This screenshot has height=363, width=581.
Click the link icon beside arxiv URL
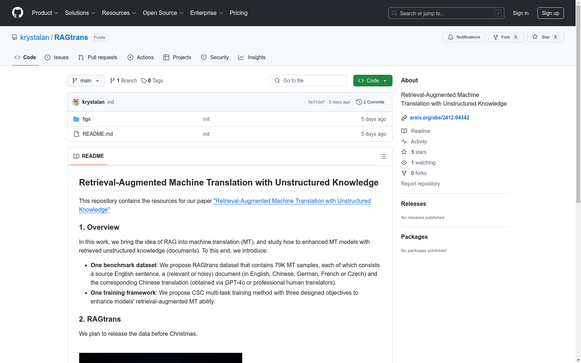[404, 118]
